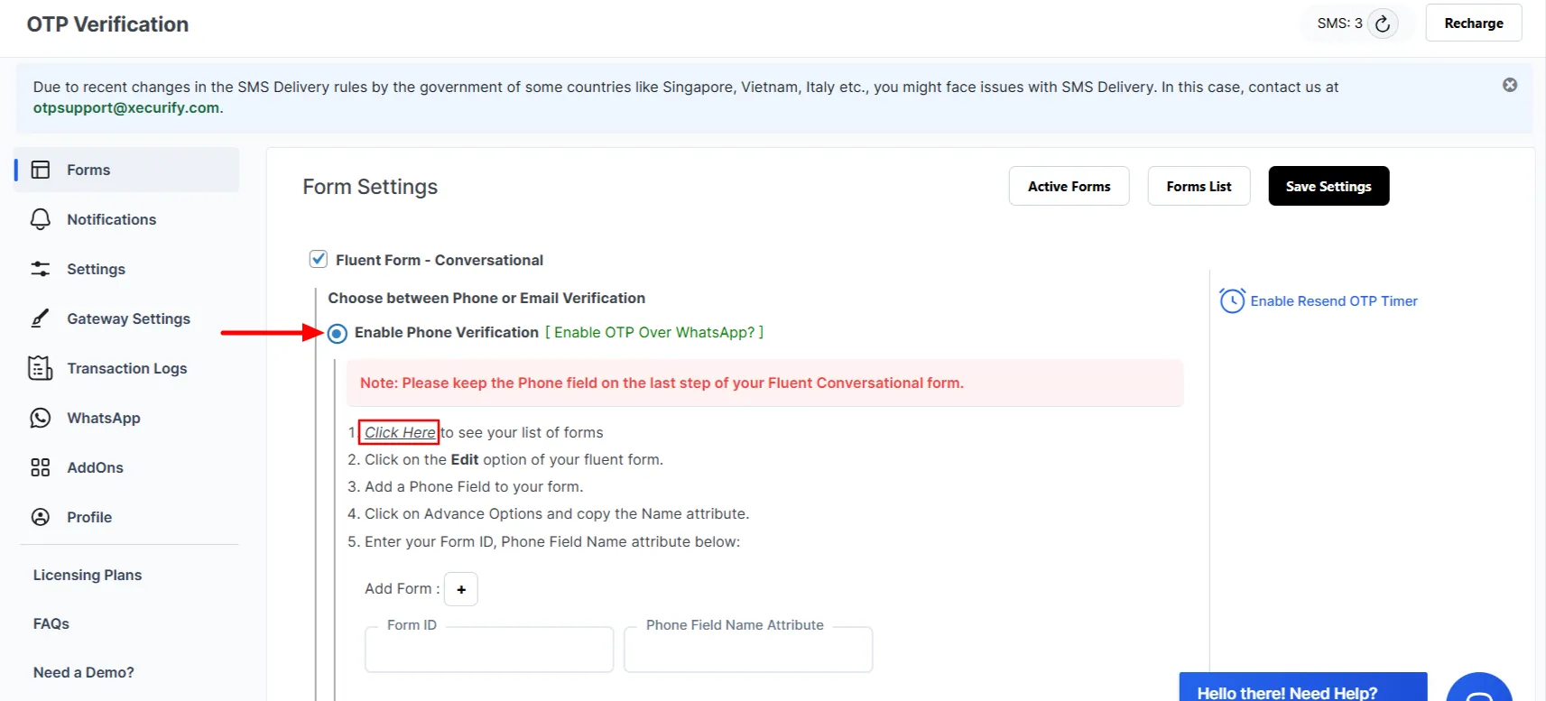The width and height of the screenshot is (1546, 701).
Task: Click the Notifications bell icon
Action: pos(41,219)
